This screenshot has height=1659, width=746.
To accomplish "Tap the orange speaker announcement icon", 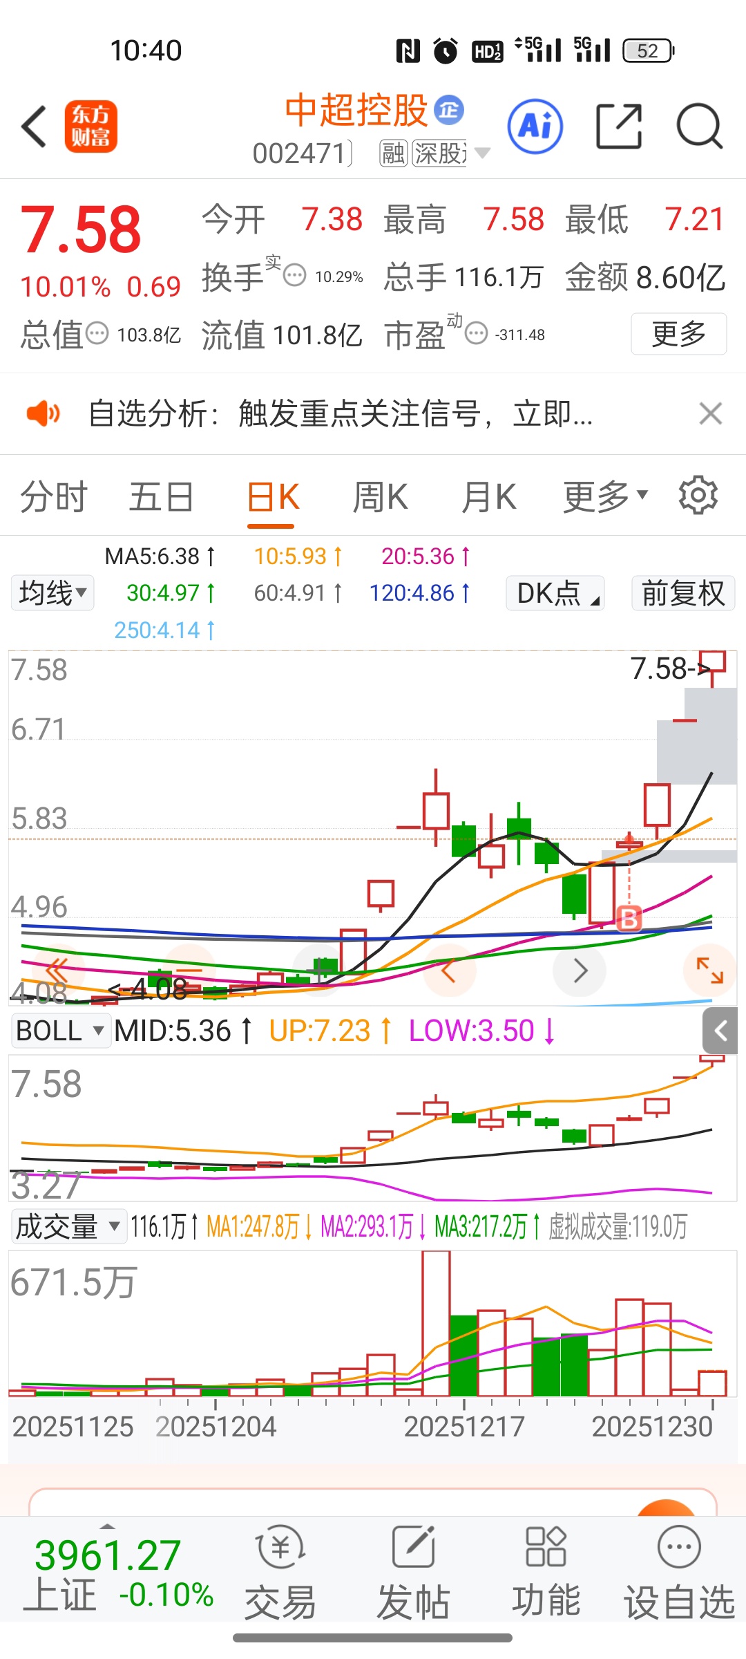I will (x=43, y=414).
